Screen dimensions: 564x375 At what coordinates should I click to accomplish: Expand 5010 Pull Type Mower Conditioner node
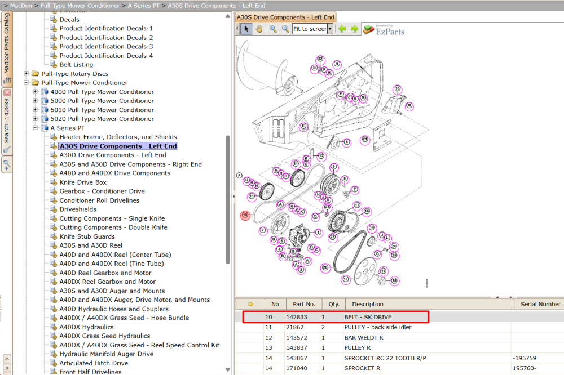pyautogui.click(x=35, y=110)
